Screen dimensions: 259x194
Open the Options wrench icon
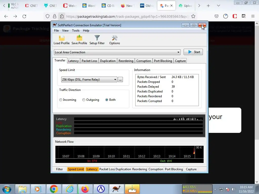point(115,40)
